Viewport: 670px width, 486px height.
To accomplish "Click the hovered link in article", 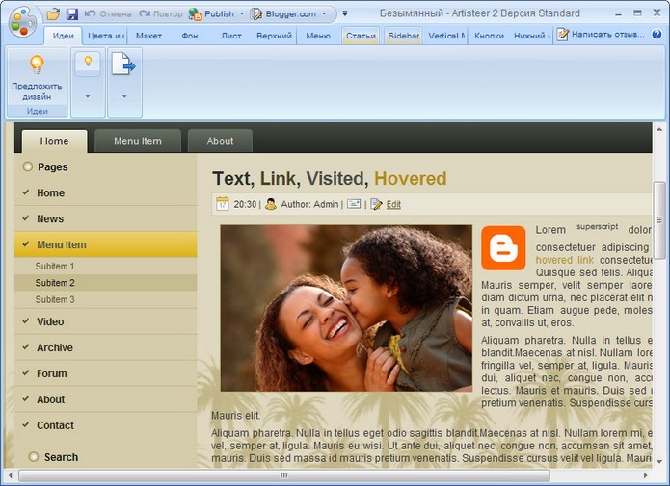I will (565, 260).
